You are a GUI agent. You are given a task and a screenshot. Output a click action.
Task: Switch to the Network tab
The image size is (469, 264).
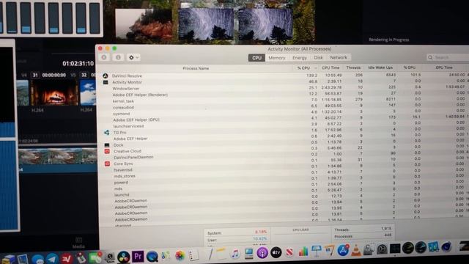(x=339, y=57)
